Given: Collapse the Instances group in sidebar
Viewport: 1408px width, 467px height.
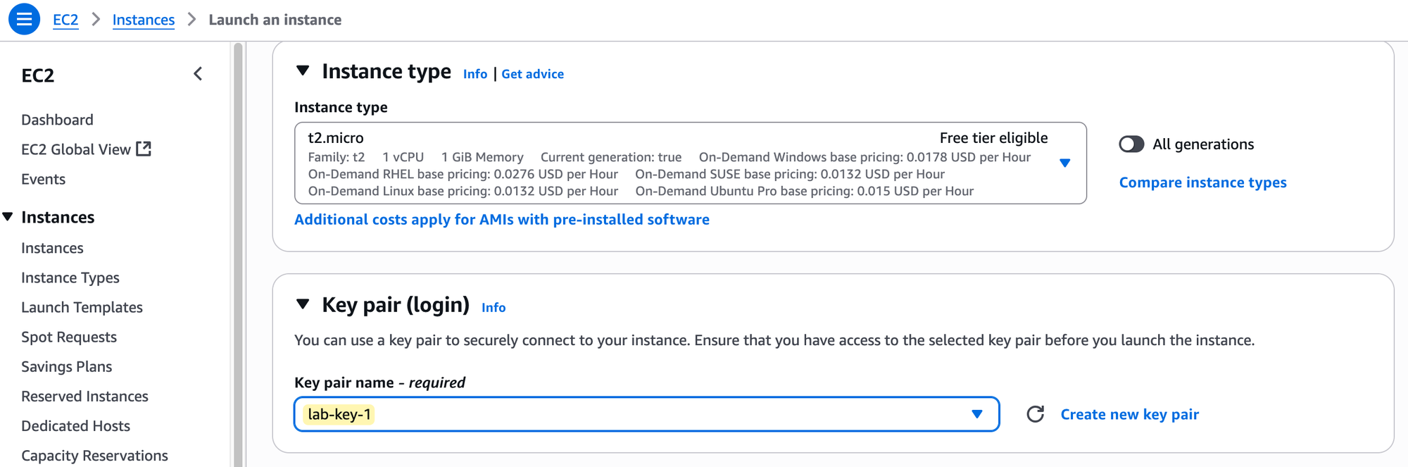Looking at the screenshot, I should click(x=8, y=217).
